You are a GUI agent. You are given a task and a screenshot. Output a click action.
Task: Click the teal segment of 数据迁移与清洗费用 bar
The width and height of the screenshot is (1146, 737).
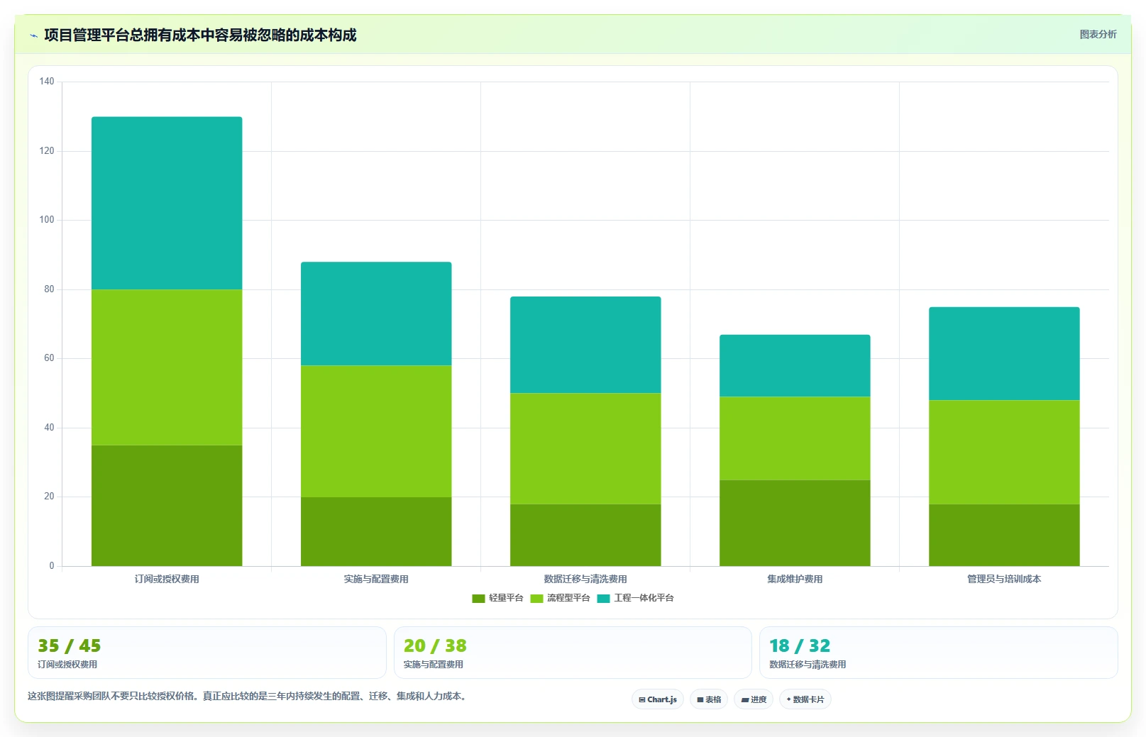click(585, 345)
